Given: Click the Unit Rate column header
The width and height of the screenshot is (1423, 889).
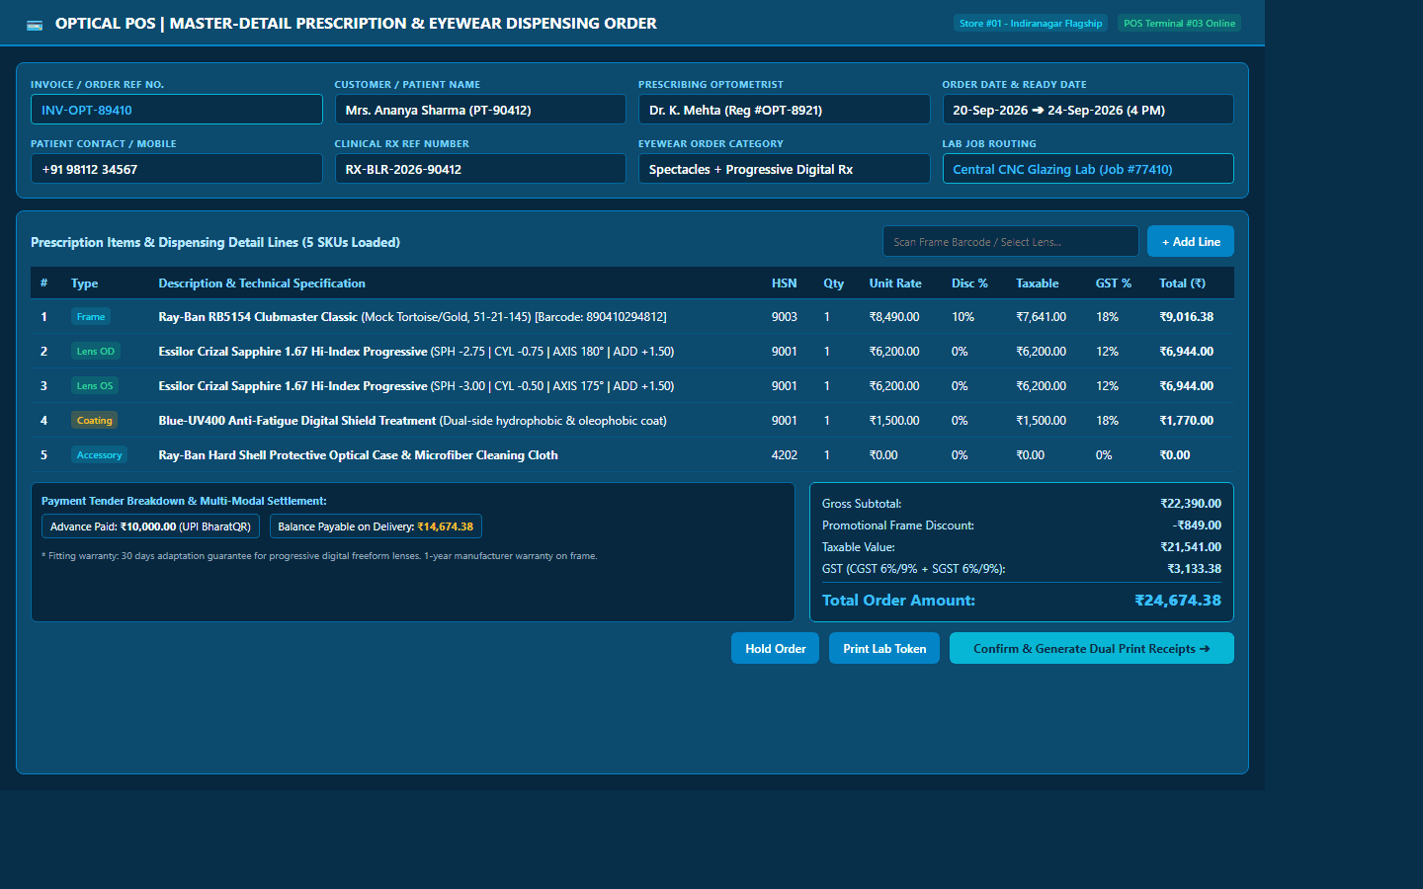Looking at the screenshot, I should (895, 283).
